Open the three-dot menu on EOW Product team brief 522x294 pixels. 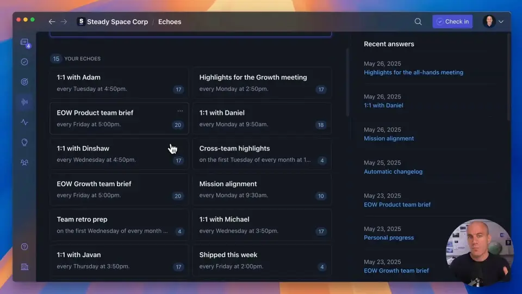[x=180, y=111]
